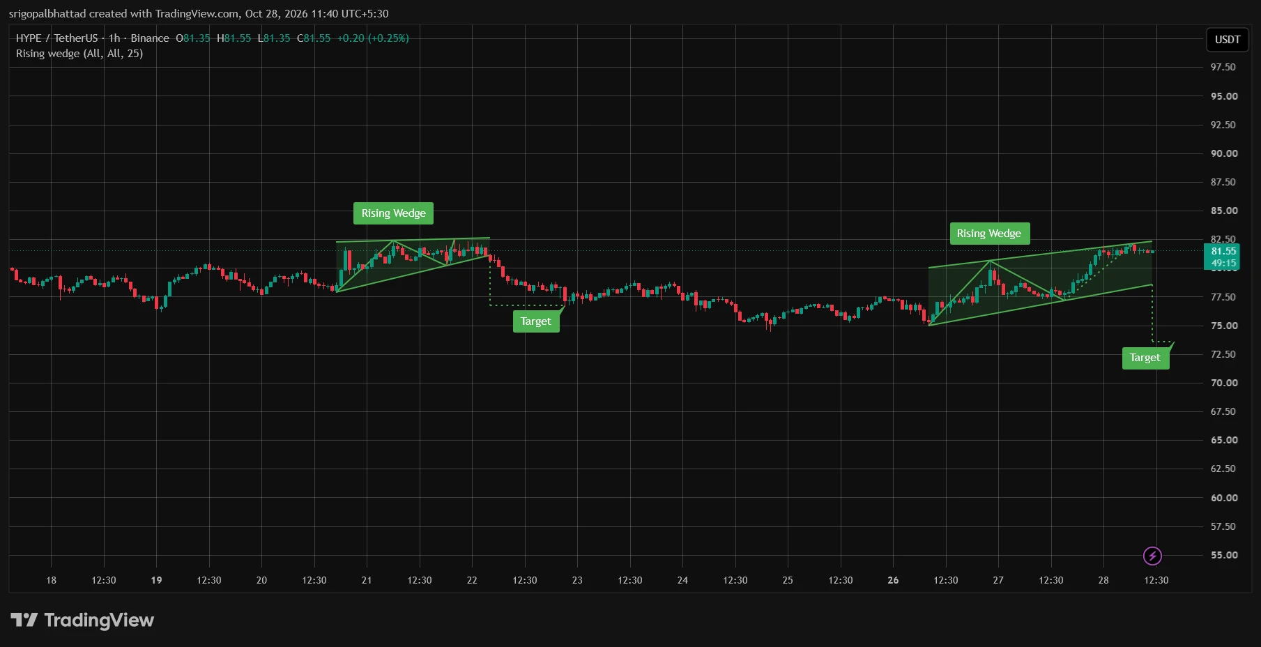Click the Rising wedge (All, All, 25) indicator legend
1261x647 pixels.
(79, 54)
